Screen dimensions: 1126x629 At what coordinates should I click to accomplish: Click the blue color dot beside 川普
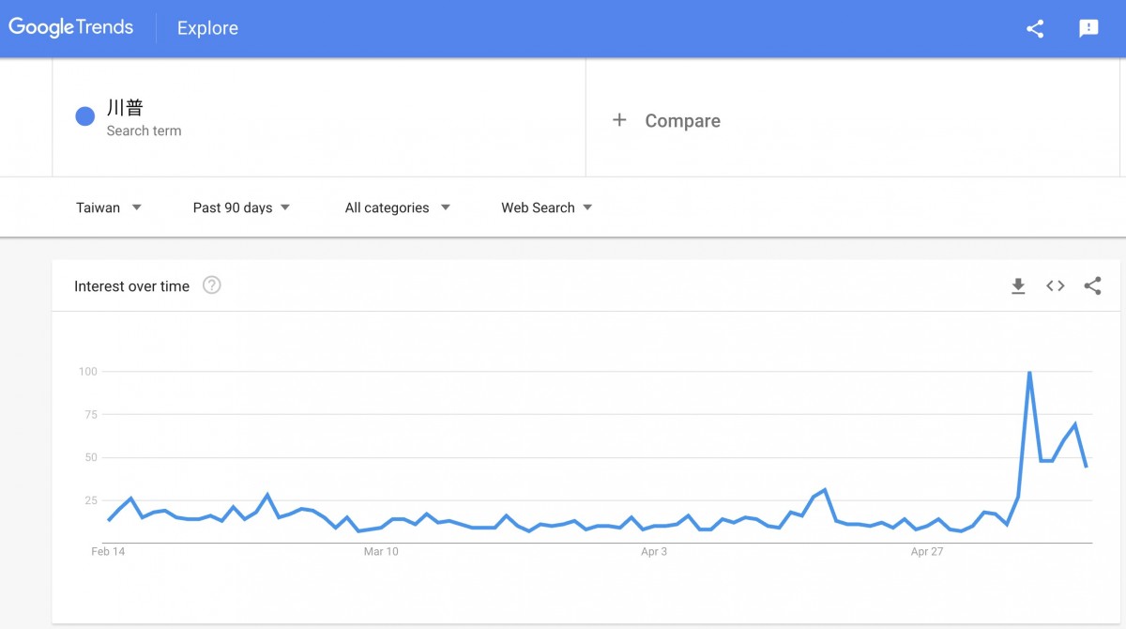click(85, 116)
